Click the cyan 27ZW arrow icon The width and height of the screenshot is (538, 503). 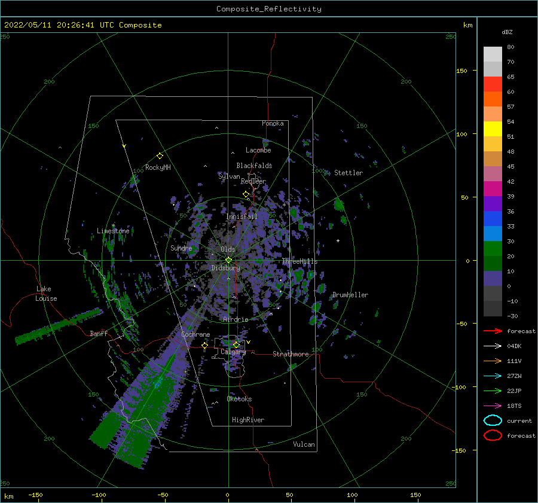point(493,376)
